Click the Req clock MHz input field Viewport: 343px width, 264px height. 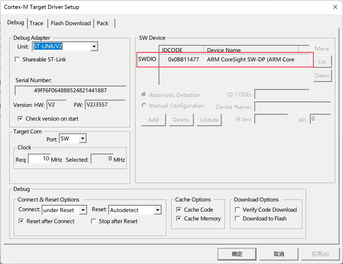(39, 159)
